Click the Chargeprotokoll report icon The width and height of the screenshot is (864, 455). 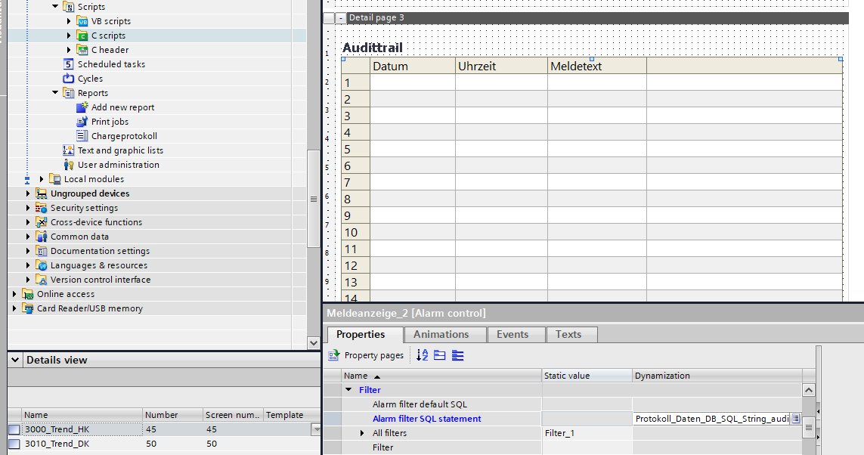[82, 135]
